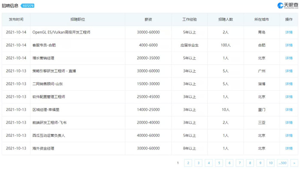
Task: Select page 10 in pagination
Action: pyautogui.click(x=271, y=163)
